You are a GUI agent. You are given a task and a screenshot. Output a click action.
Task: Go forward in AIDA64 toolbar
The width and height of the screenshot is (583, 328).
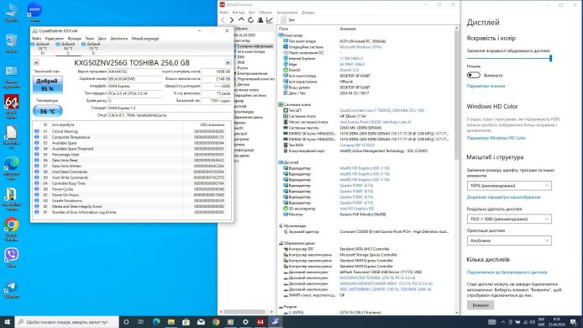[x=232, y=20]
